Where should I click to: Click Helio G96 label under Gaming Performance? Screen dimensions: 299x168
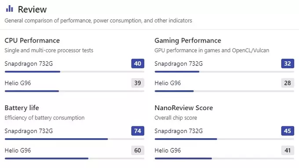pyautogui.click(x=168, y=83)
